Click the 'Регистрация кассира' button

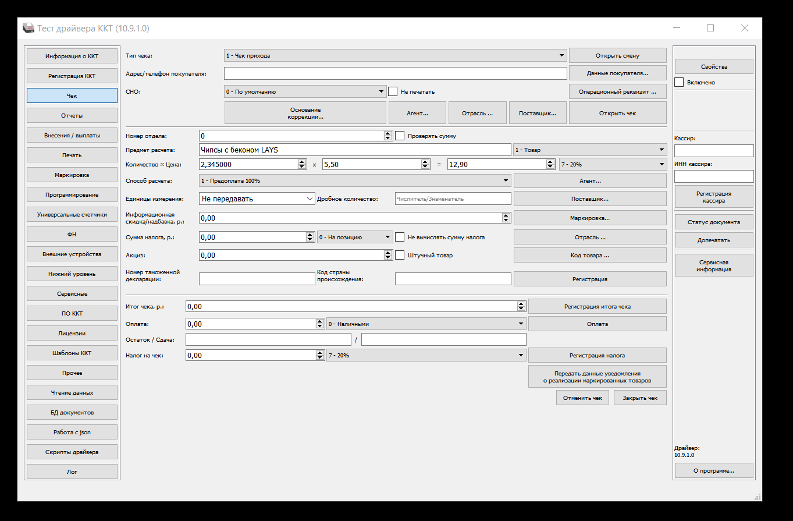coord(714,197)
